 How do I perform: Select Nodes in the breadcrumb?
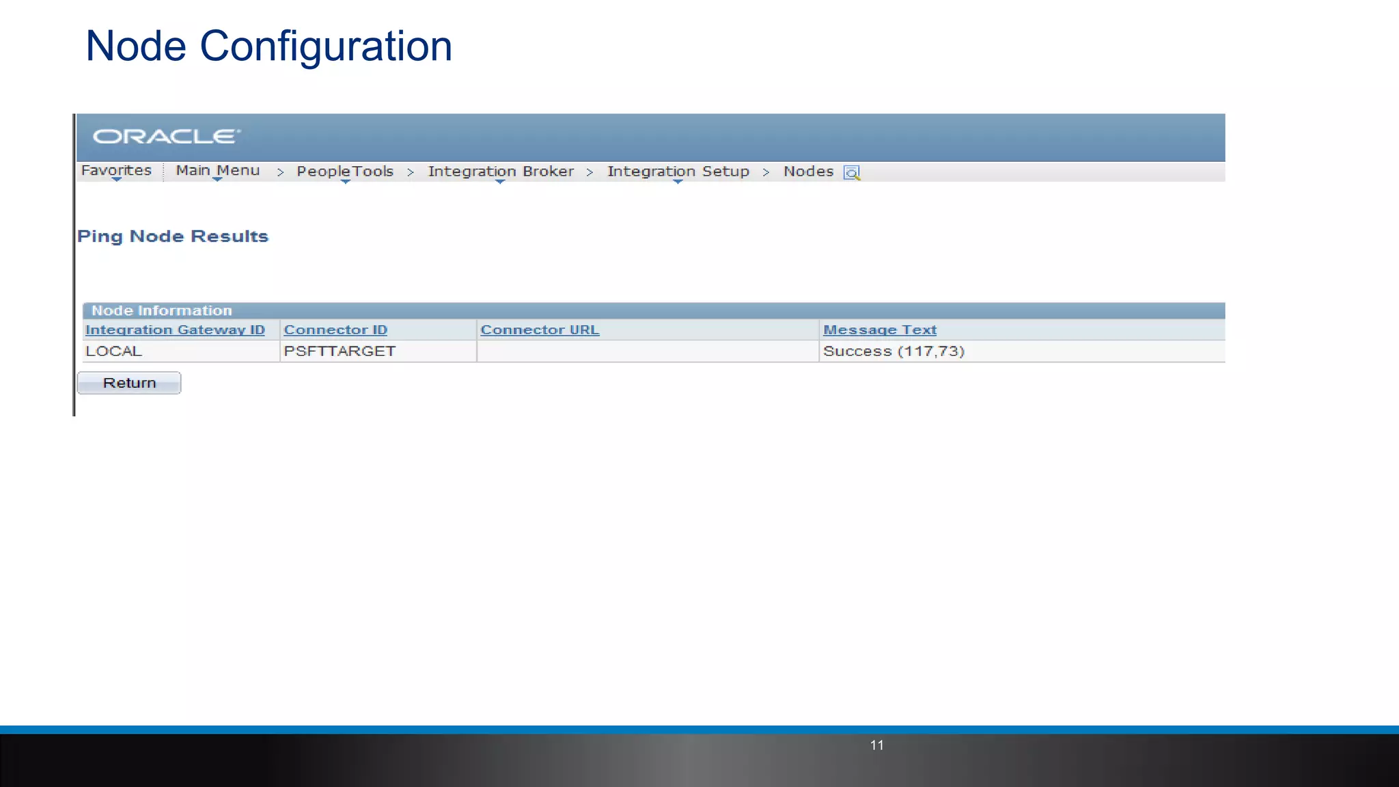click(808, 171)
